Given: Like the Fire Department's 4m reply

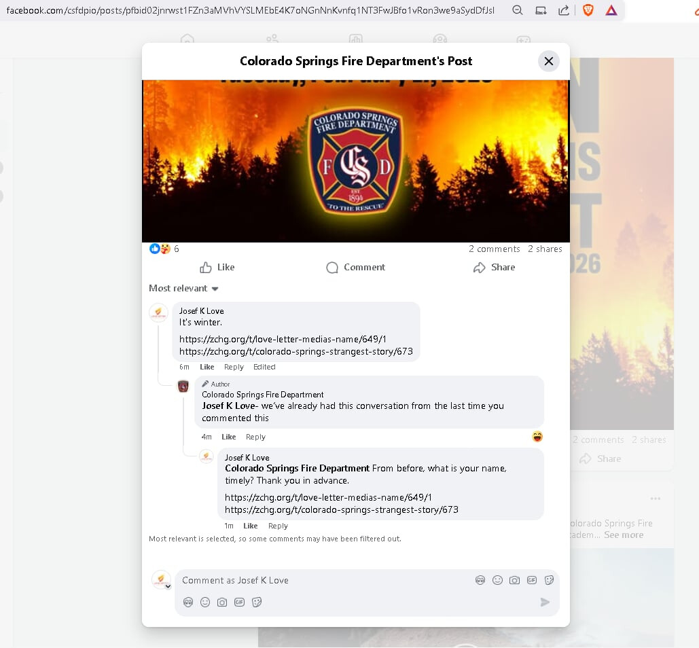Looking at the screenshot, I should coord(228,437).
